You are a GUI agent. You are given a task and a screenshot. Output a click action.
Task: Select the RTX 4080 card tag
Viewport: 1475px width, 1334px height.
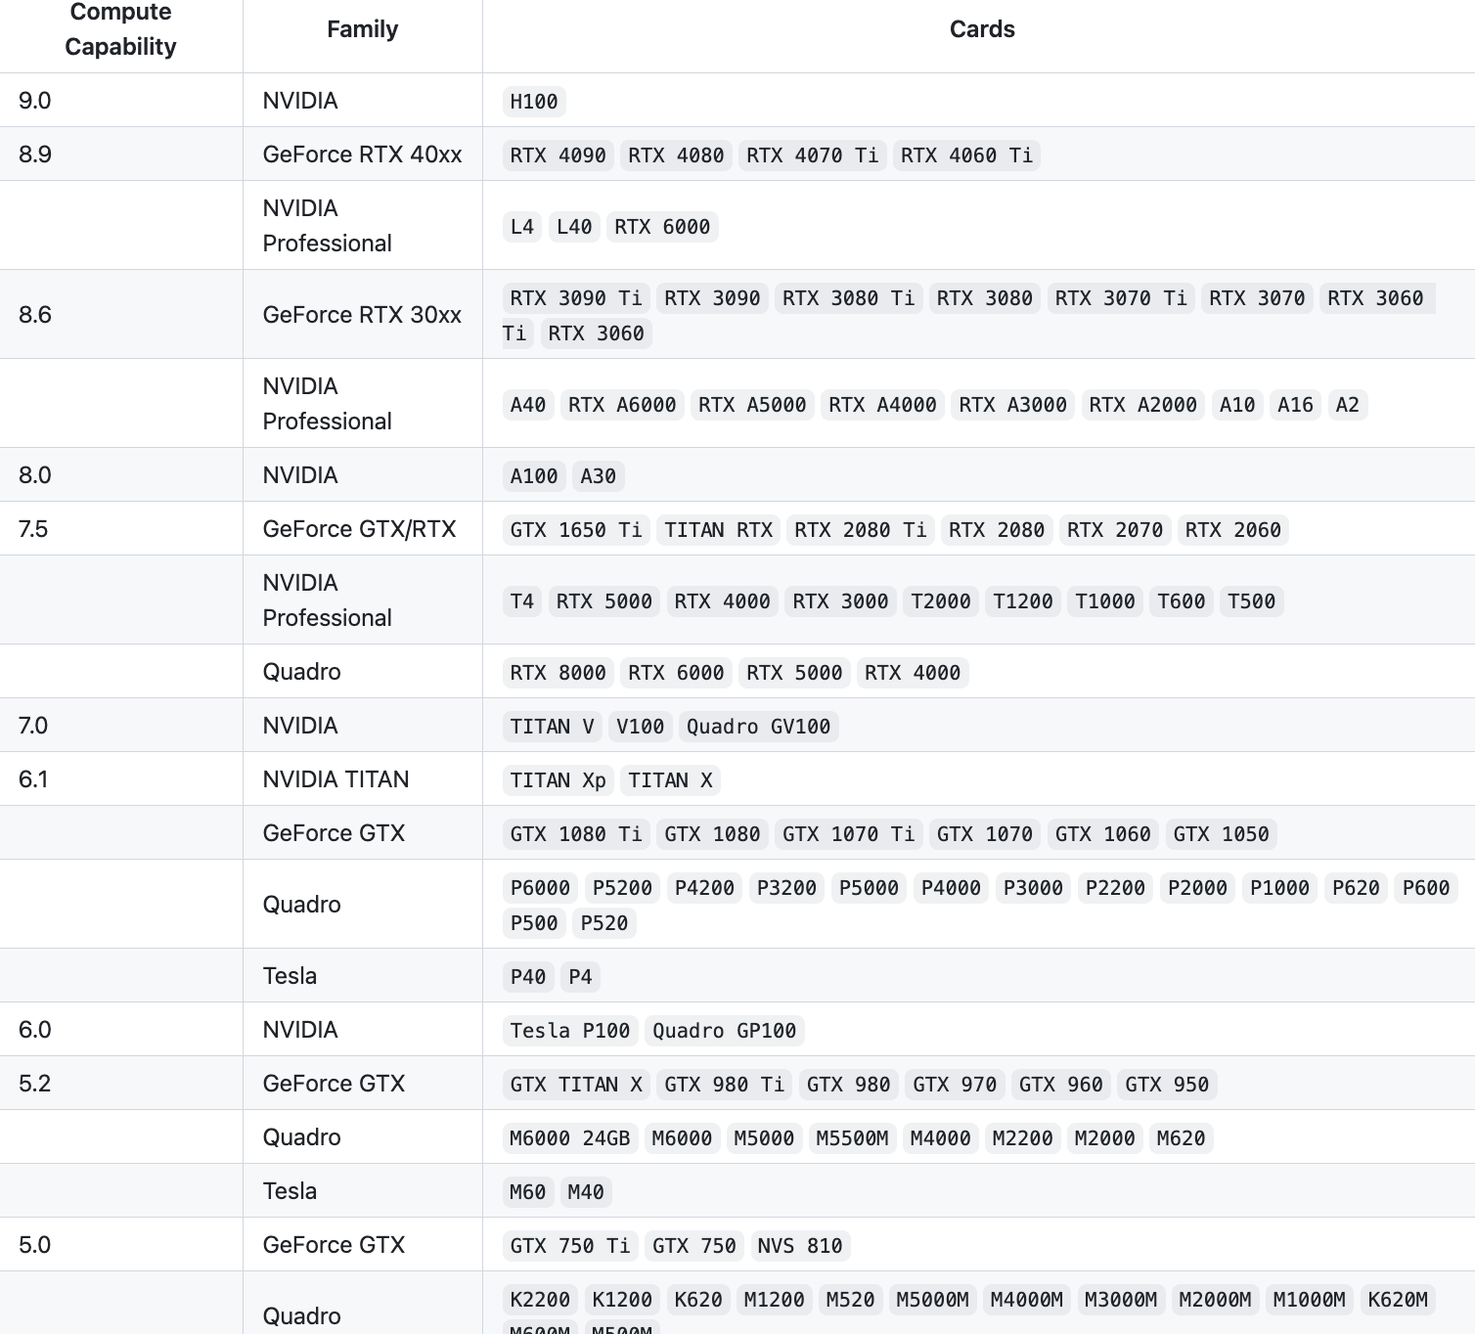coord(676,156)
